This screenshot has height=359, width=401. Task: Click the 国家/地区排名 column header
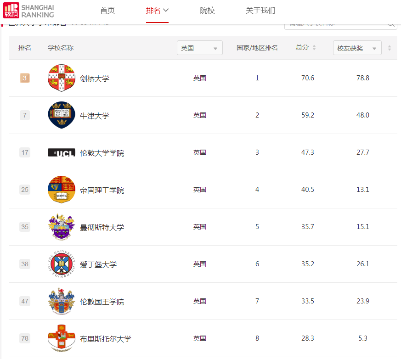[257, 48]
